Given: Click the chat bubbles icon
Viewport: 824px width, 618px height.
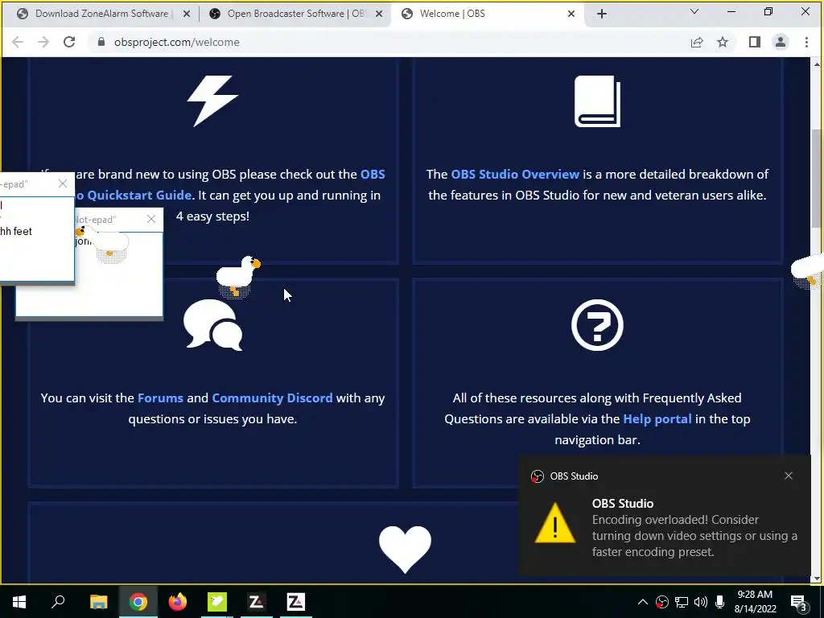Looking at the screenshot, I should (212, 325).
